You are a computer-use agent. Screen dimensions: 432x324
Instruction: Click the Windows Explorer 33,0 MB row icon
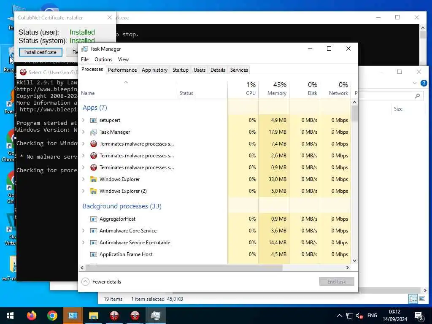coord(94,179)
